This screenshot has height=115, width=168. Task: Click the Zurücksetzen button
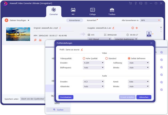(66, 97)
